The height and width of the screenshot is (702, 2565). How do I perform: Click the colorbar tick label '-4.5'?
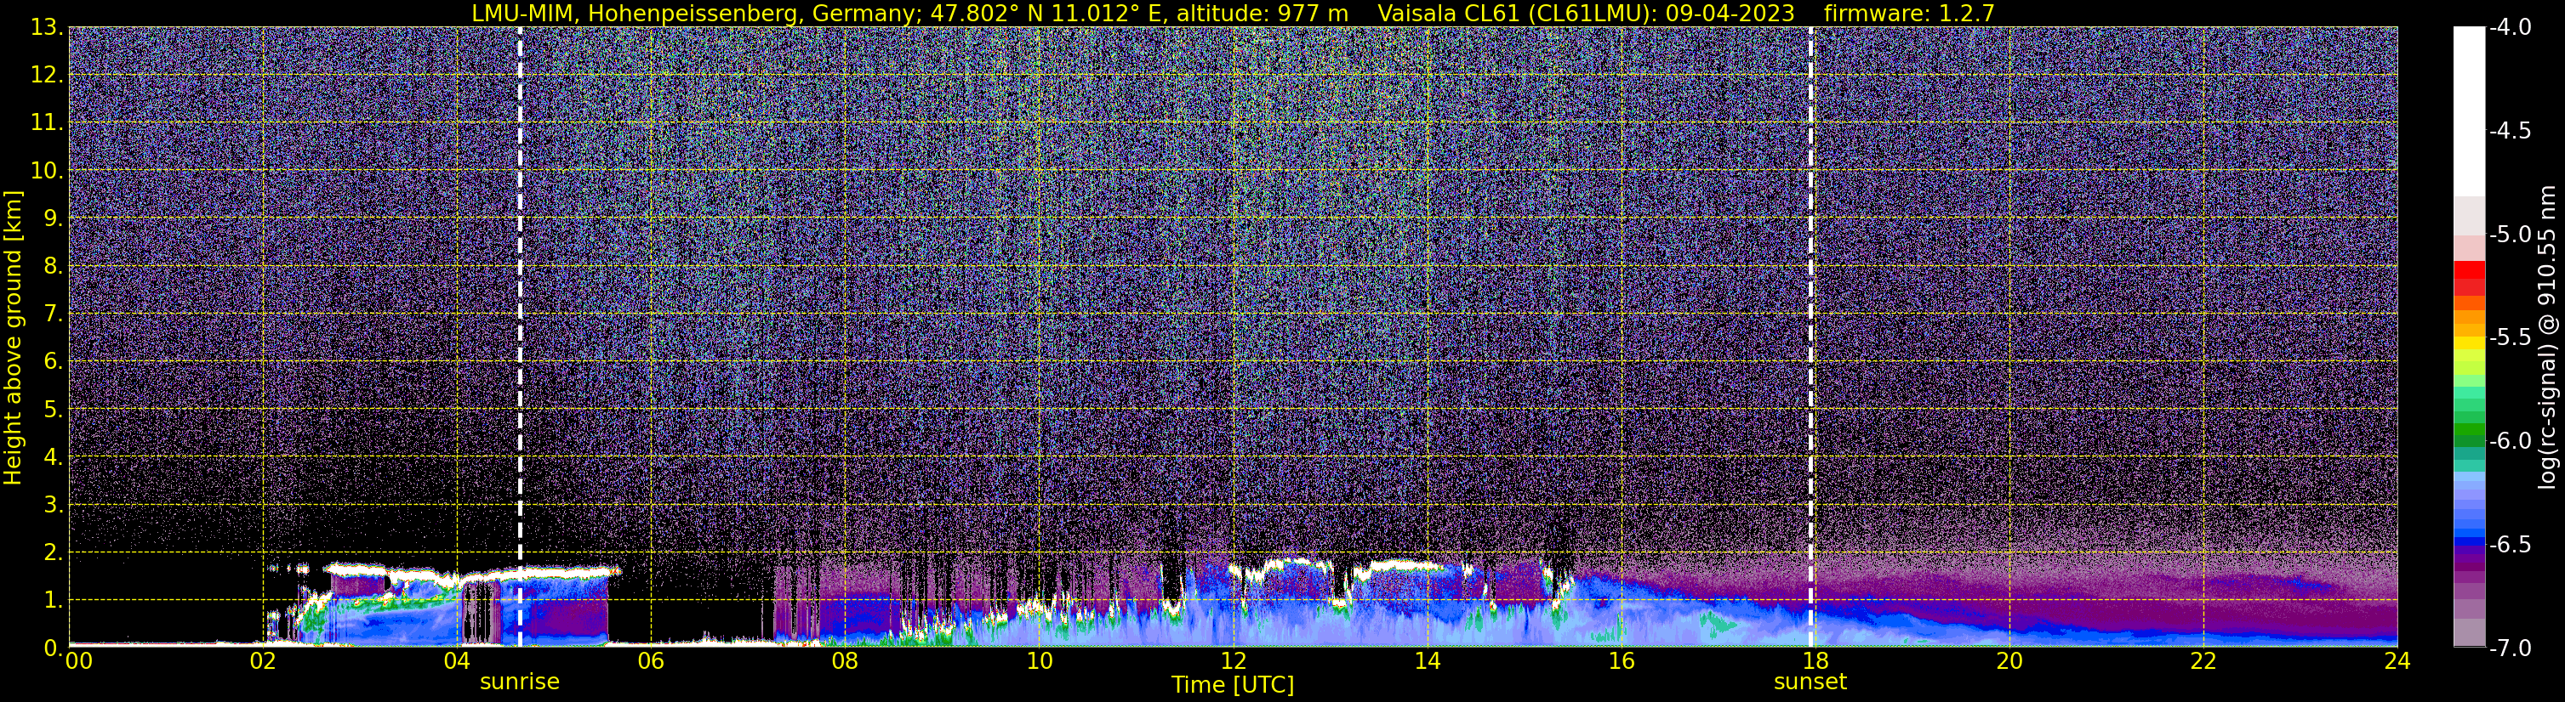2511,131
